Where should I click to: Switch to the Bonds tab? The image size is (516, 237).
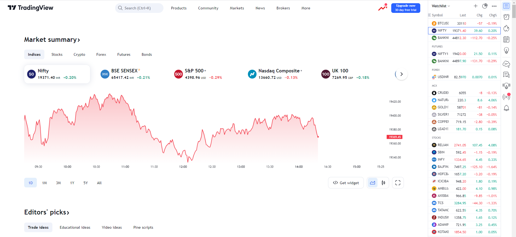click(147, 54)
